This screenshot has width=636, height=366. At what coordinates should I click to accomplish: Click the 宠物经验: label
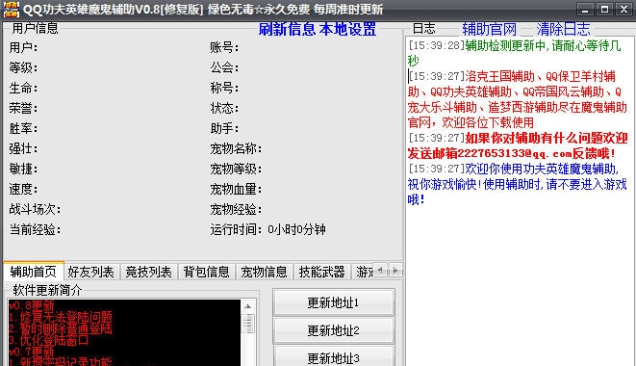236,210
